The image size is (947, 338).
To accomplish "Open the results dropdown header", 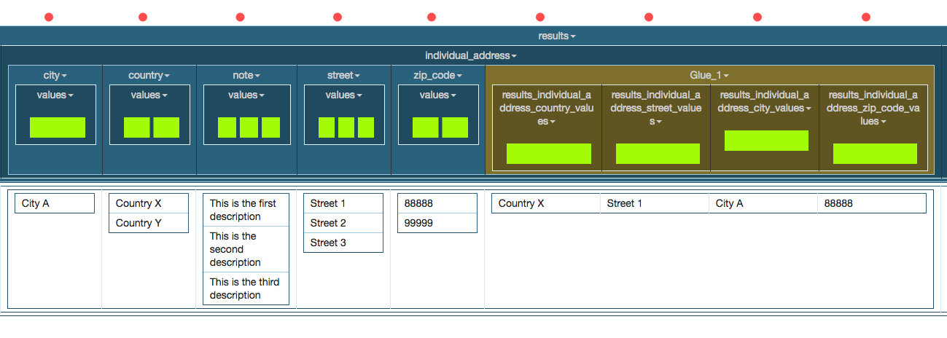I will [x=557, y=36].
